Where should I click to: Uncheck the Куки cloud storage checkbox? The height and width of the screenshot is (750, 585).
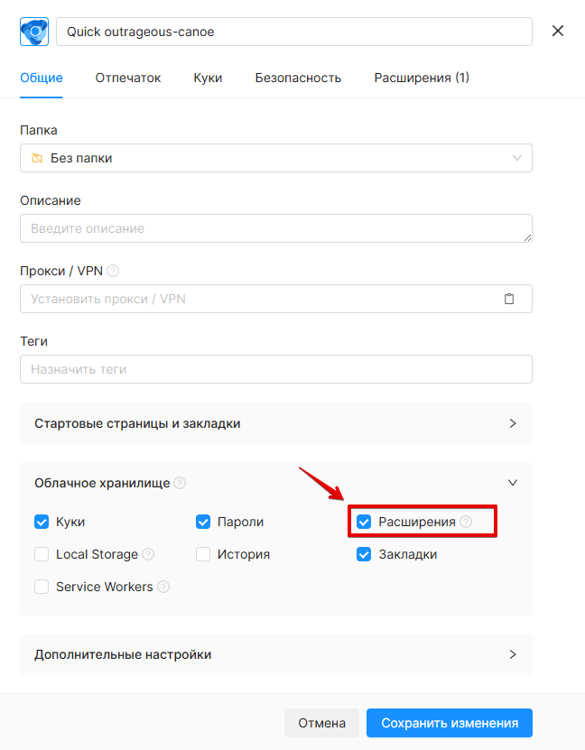click(x=42, y=522)
